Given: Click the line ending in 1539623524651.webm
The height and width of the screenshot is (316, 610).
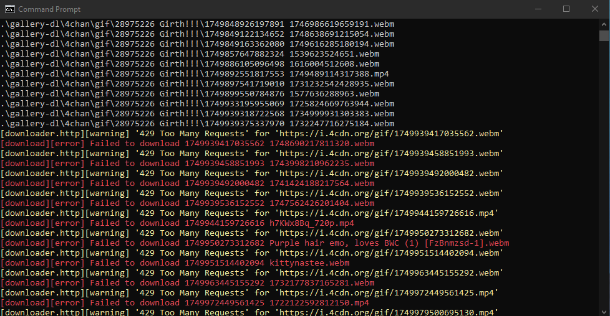Looking at the screenshot, I should (190, 54).
